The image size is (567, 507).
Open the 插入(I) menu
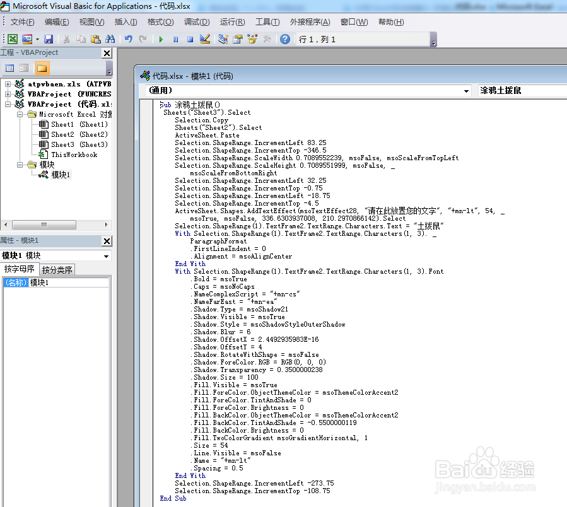coord(126,22)
